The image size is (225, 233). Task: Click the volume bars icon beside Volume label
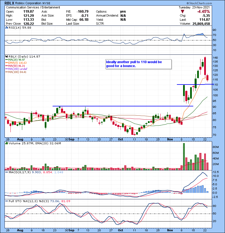tap(6, 143)
